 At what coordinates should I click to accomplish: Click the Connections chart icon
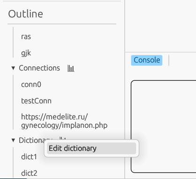(71, 68)
